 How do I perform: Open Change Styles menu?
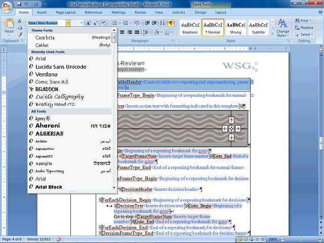(x=283, y=28)
